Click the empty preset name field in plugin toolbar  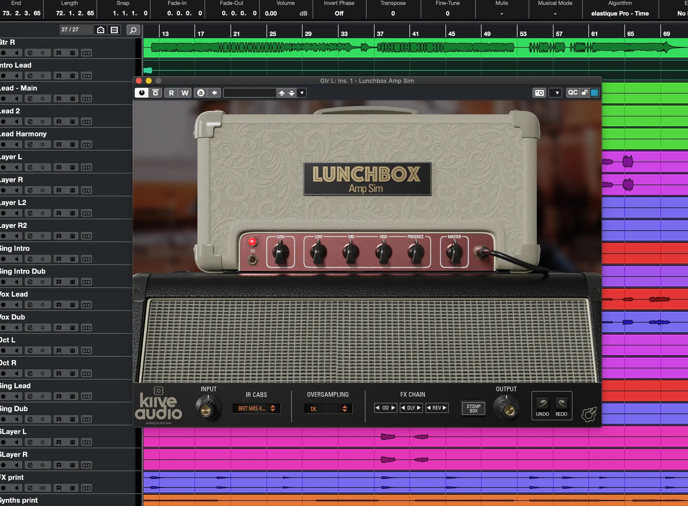(x=249, y=93)
